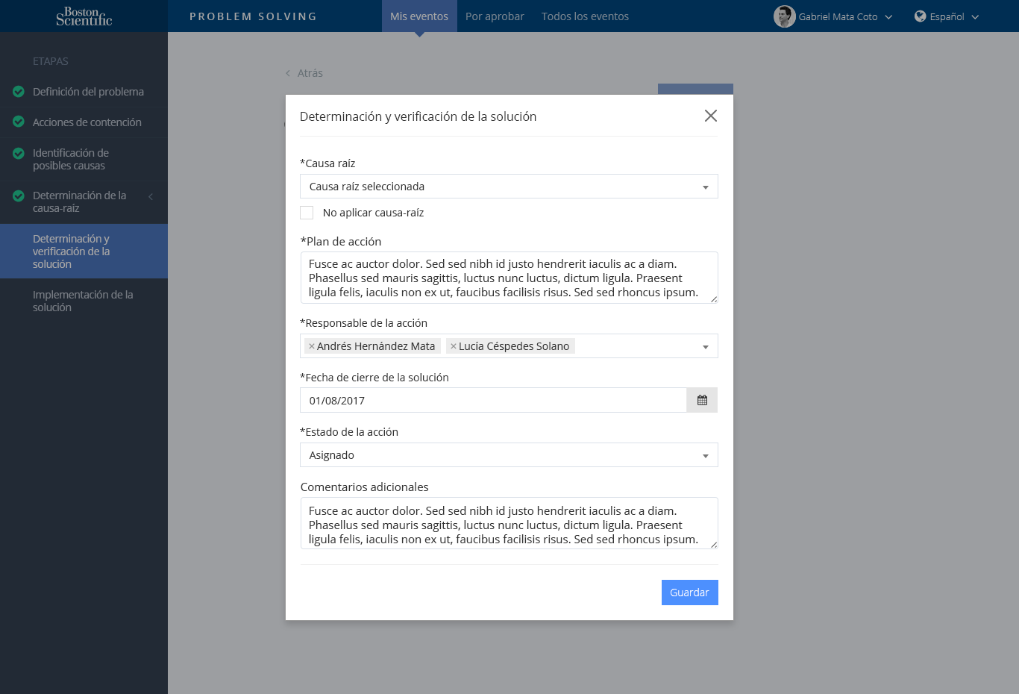Open the Causa raíz dropdown
The height and width of the screenshot is (694, 1019).
tap(509, 187)
